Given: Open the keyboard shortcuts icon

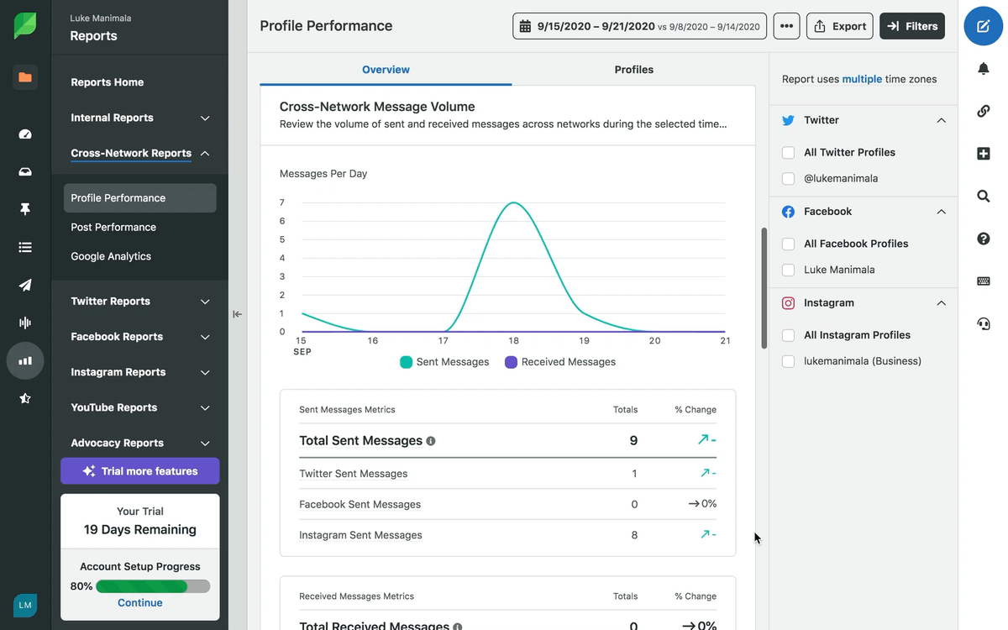Looking at the screenshot, I should (x=983, y=281).
